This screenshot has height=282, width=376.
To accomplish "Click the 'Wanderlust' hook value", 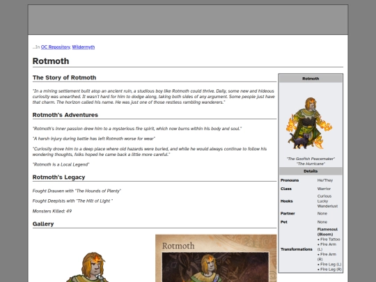I will [327, 206].
